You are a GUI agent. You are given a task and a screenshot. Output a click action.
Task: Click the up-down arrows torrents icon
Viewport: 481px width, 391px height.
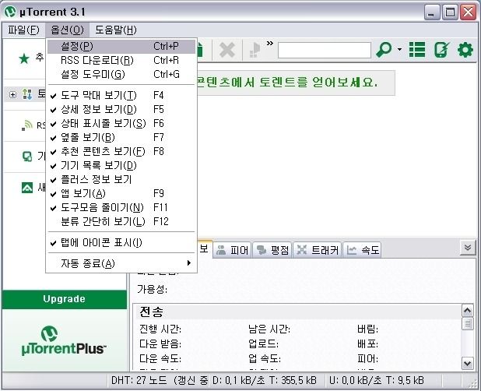click(27, 94)
